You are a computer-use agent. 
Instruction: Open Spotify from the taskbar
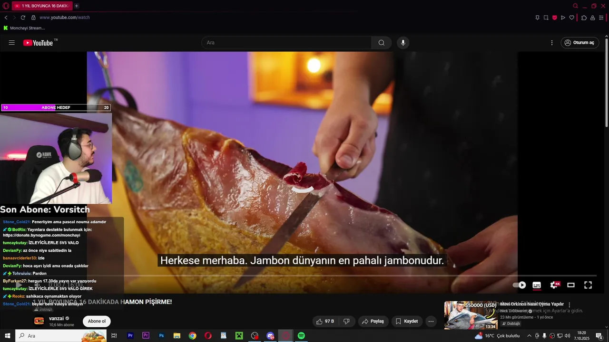(x=301, y=336)
